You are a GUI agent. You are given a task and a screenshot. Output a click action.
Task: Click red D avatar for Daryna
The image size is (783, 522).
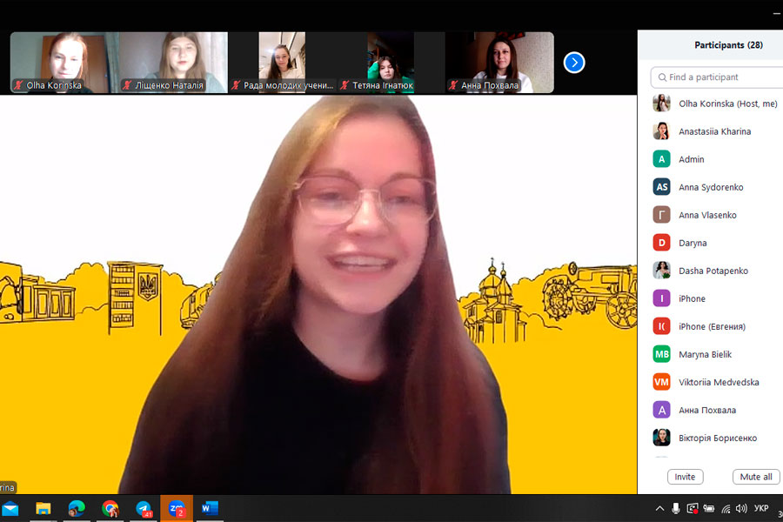[662, 244]
